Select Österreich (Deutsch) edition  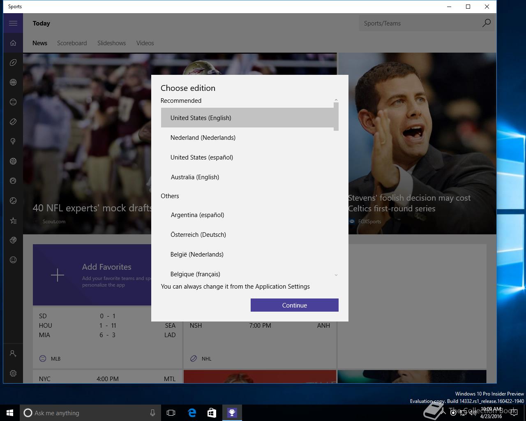(247, 234)
